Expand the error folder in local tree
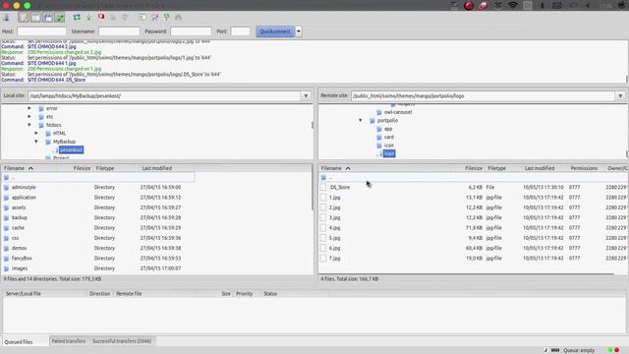 pos(29,108)
